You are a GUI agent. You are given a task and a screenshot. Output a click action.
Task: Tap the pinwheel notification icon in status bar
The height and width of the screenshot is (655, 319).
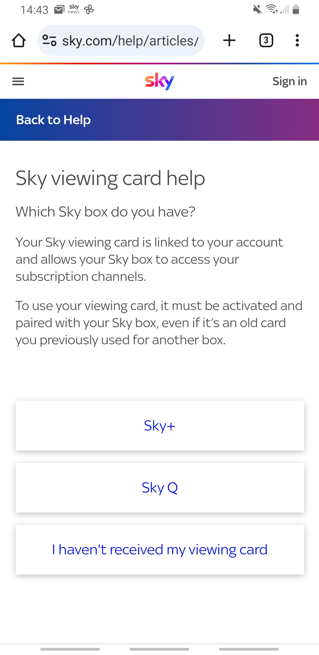(89, 10)
